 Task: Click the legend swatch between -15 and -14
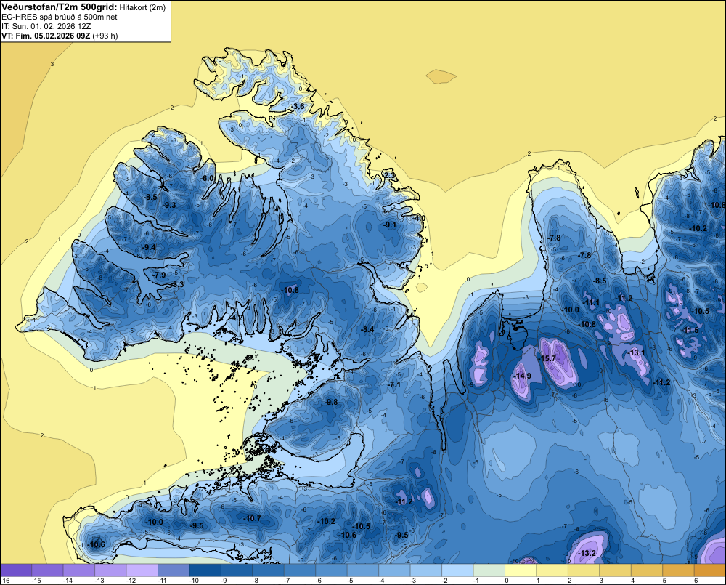[48, 570]
